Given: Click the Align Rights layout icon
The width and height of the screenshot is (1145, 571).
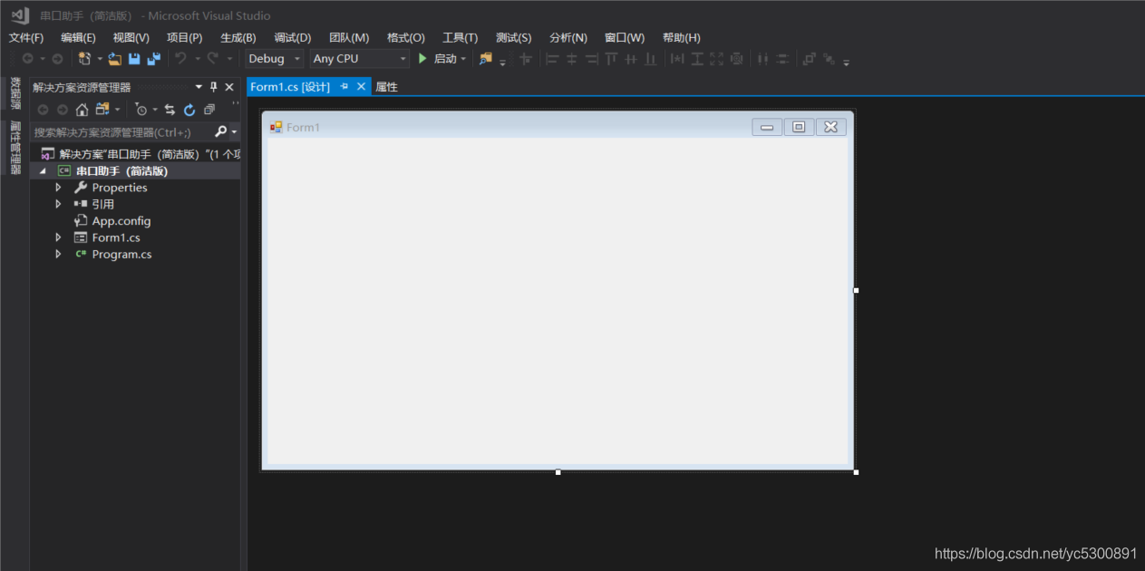Looking at the screenshot, I should (591, 59).
